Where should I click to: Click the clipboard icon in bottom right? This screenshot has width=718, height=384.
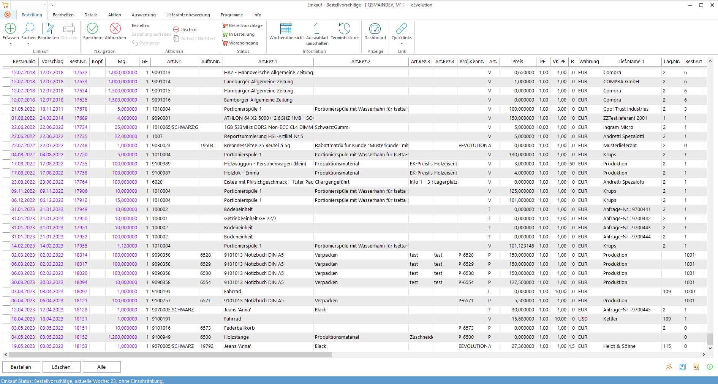pyautogui.click(x=683, y=367)
